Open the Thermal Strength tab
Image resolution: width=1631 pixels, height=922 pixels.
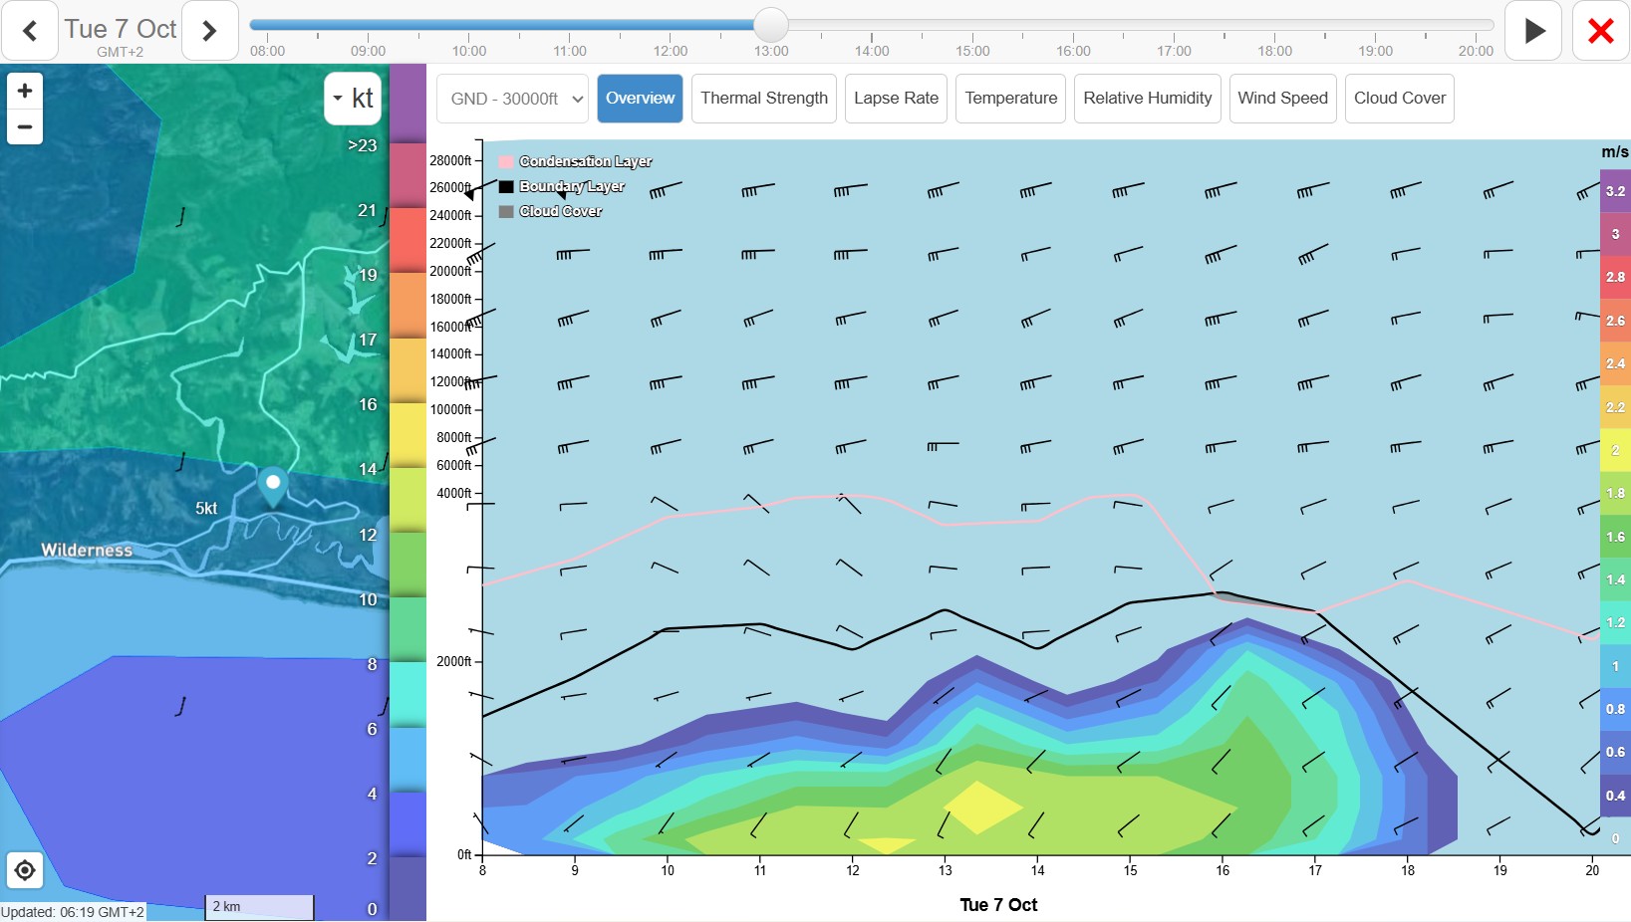click(x=763, y=99)
